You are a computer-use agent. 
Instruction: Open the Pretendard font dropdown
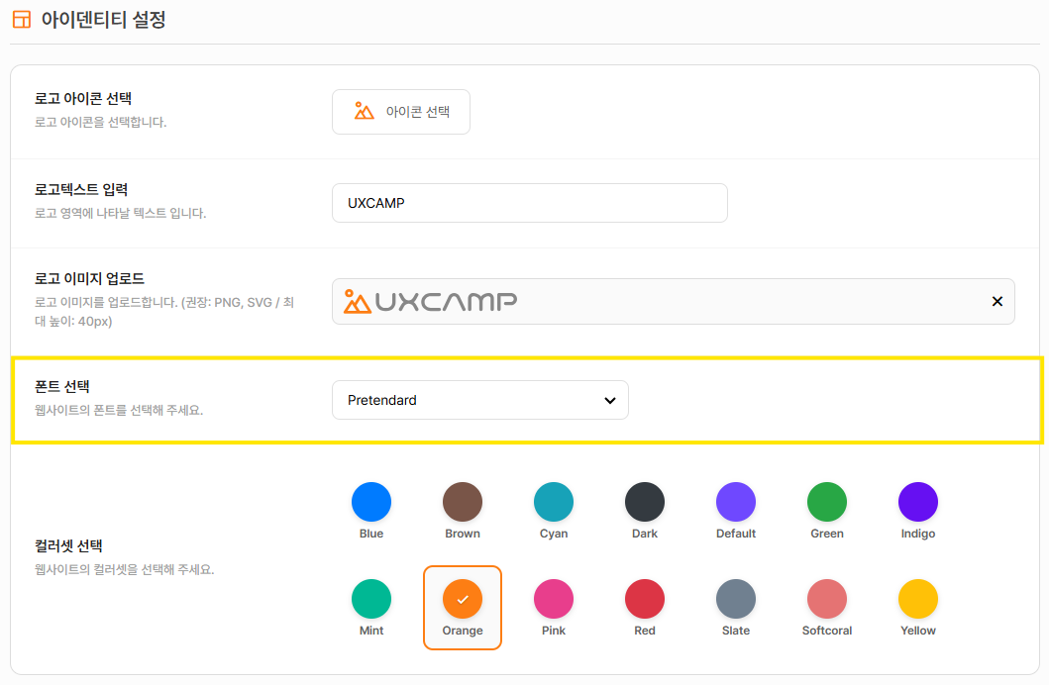pos(479,400)
